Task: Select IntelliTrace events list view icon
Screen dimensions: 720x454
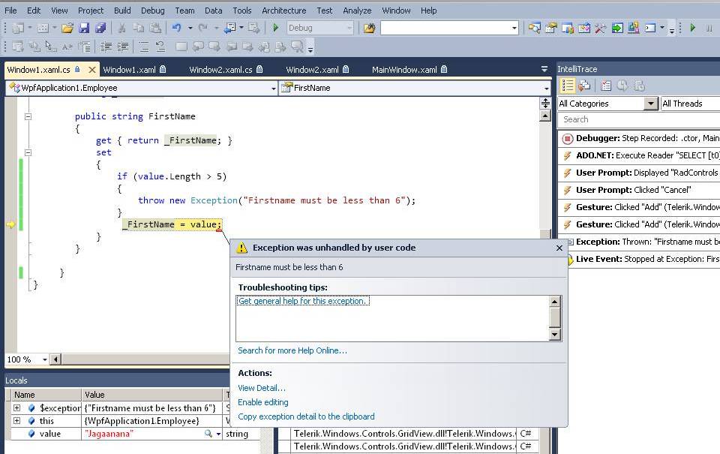Action: pyautogui.click(x=567, y=86)
